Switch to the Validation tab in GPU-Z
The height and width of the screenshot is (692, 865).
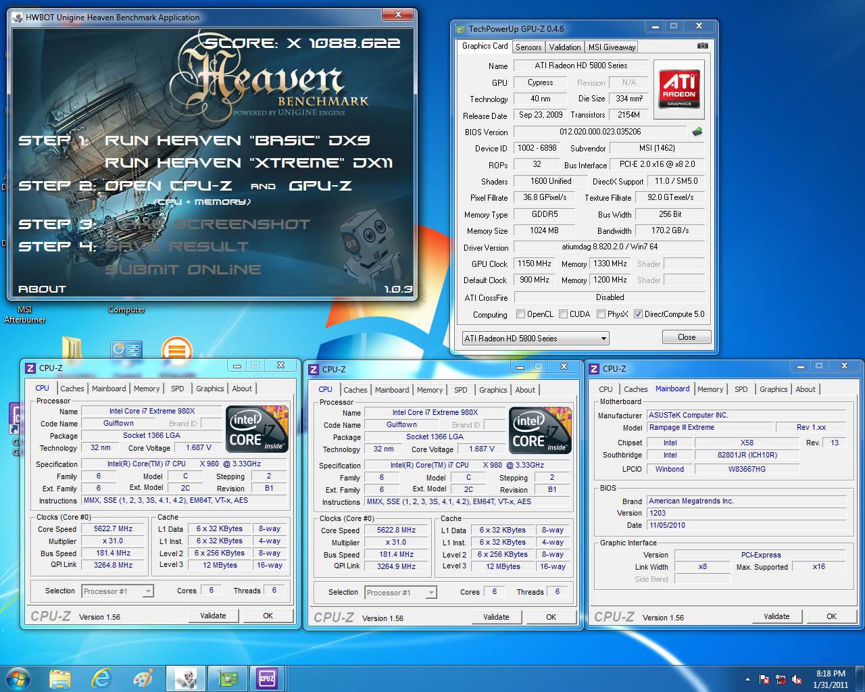(565, 47)
